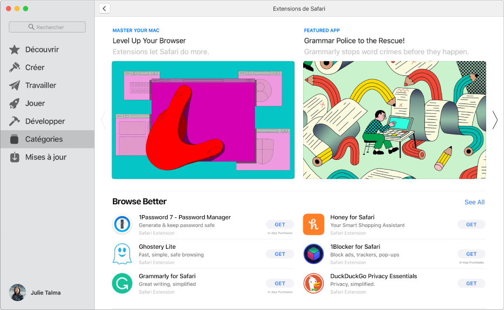
Task: Select the Catégories box icon
Action: (15, 139)
